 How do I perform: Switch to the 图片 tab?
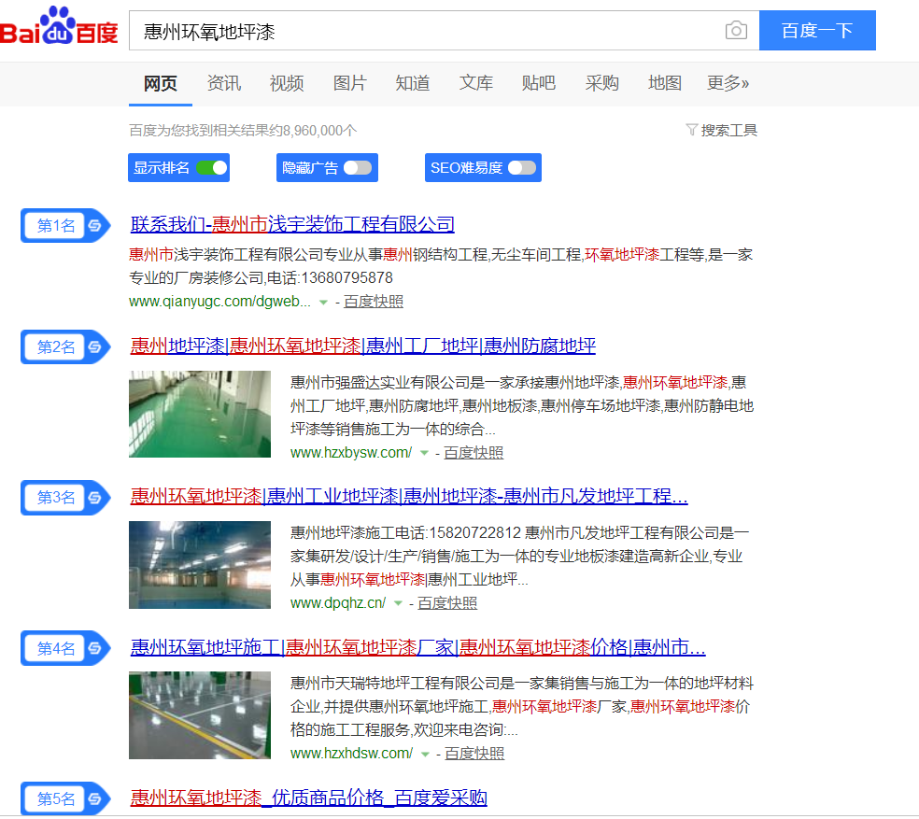pos(350,83)
